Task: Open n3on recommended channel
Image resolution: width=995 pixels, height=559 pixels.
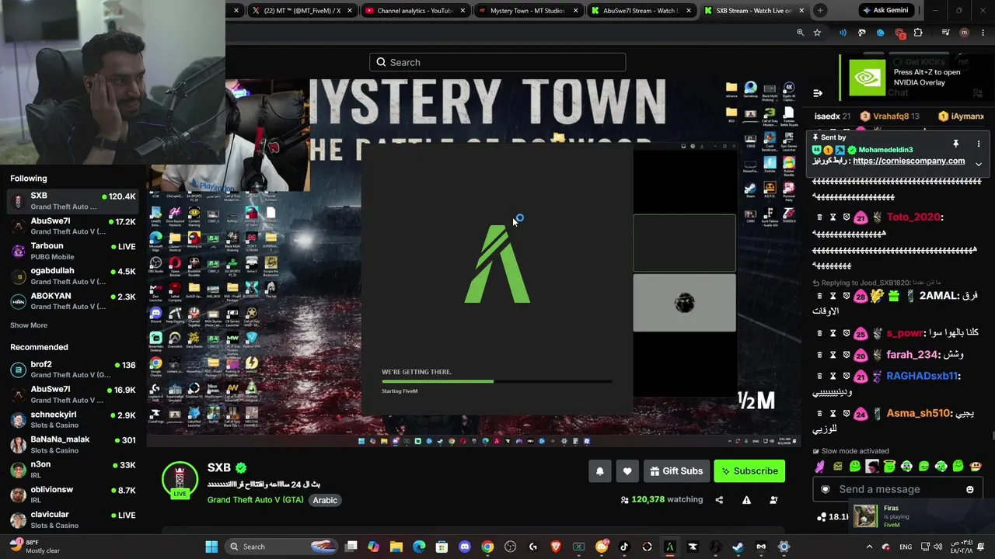Action: pos(73,469)
